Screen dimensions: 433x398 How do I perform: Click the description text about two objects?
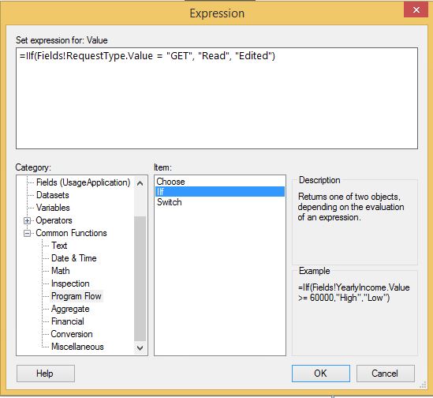pos(351,207)
